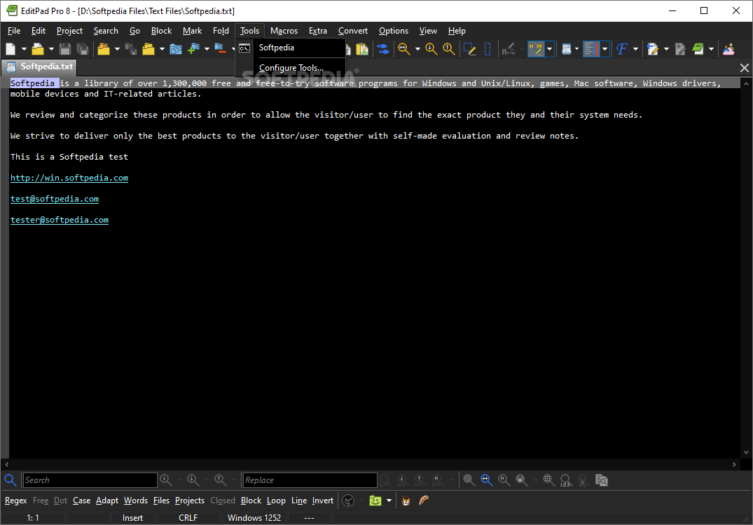Open the dropdown arrow beside Open file
Viewport: 753px width, 525px height.
(x=51, y=49)
